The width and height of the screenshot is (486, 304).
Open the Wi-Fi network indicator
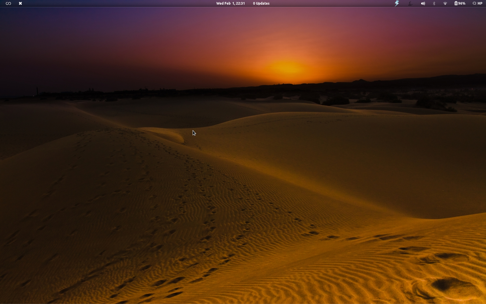click(445, 3)
